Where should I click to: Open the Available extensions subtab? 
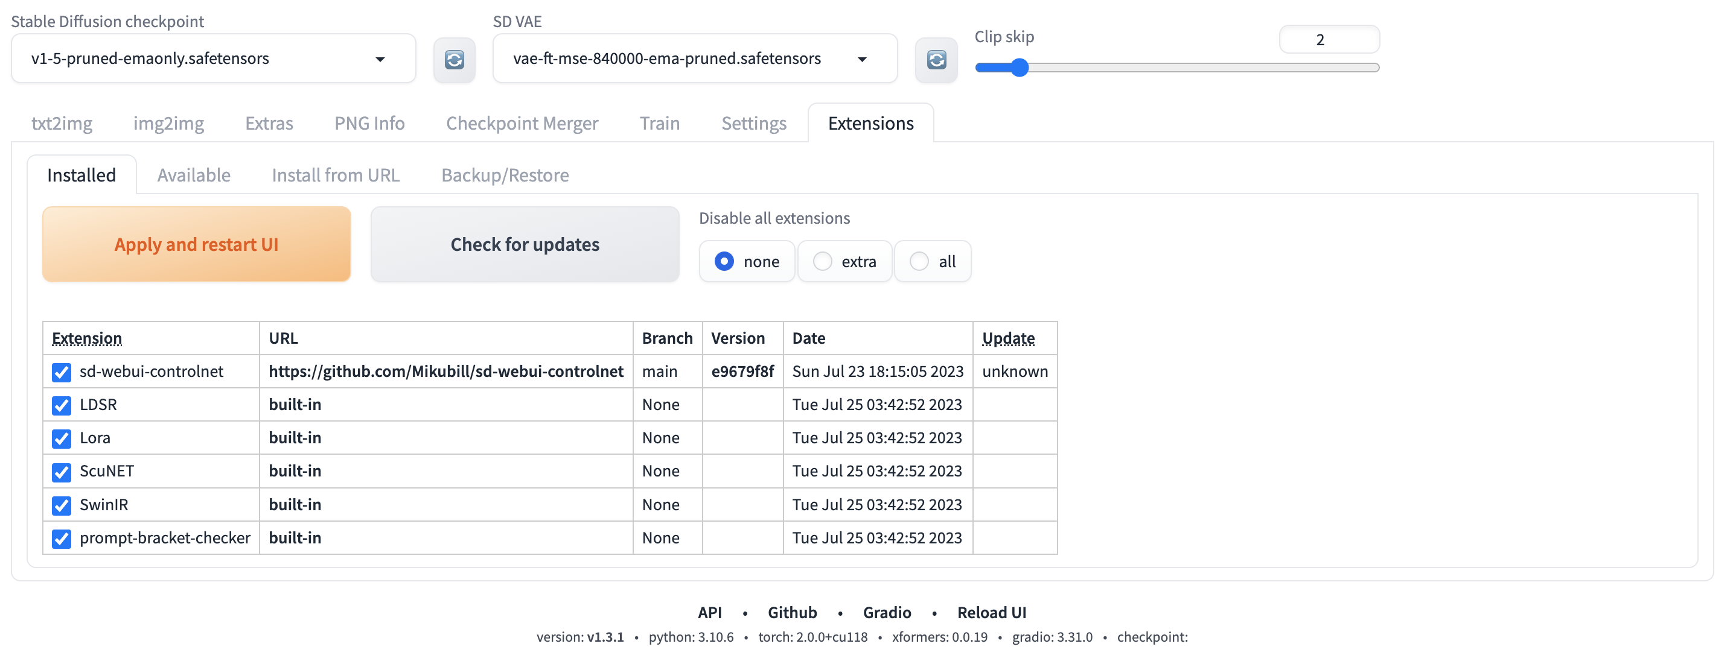193,175
